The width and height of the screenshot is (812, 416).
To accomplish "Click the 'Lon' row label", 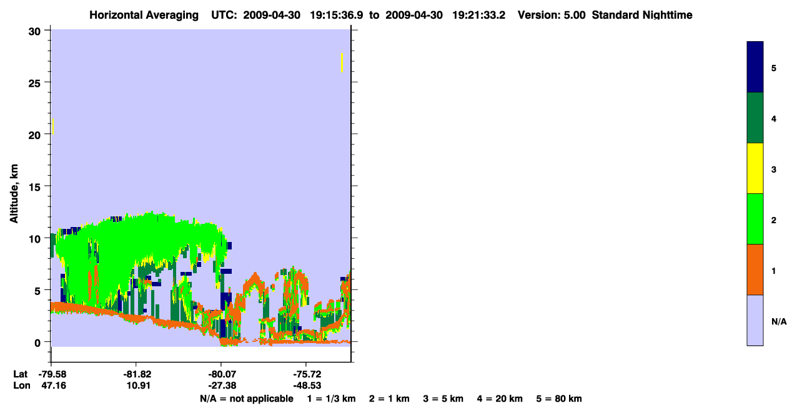I will coord(21,385).
